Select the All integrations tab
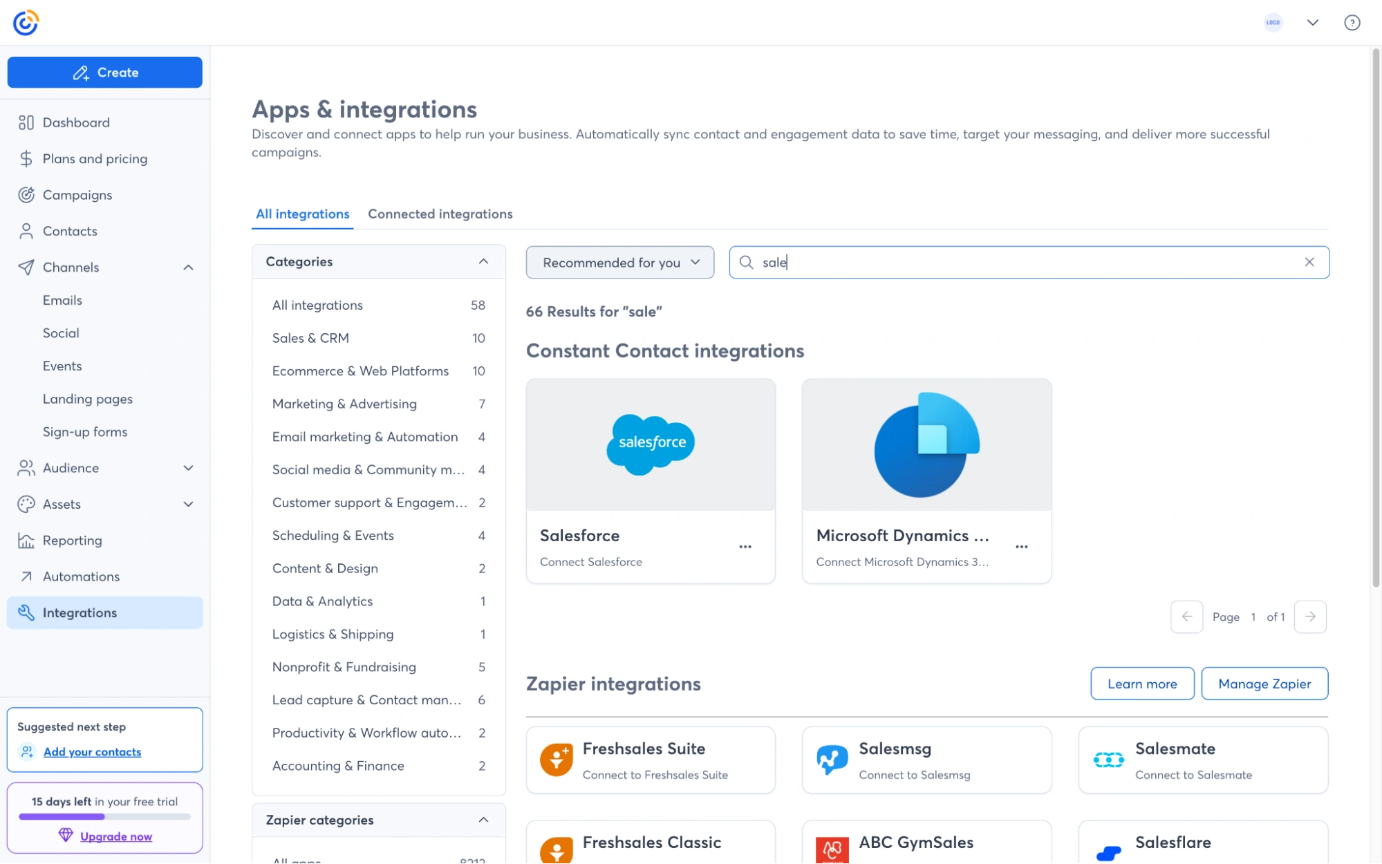The image size is (1382, 864). coord(302,214)
